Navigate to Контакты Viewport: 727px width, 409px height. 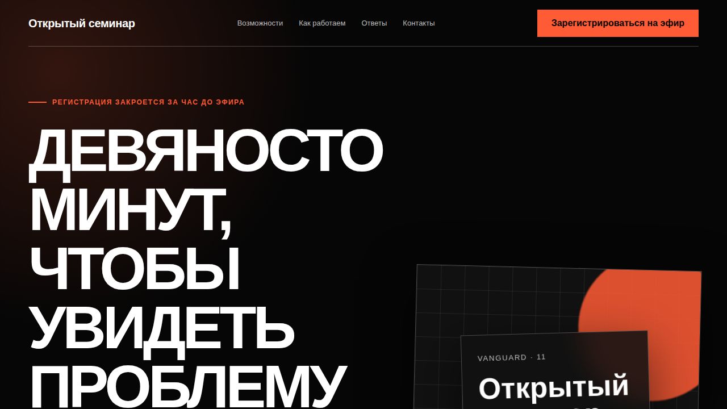click(419, 23)
